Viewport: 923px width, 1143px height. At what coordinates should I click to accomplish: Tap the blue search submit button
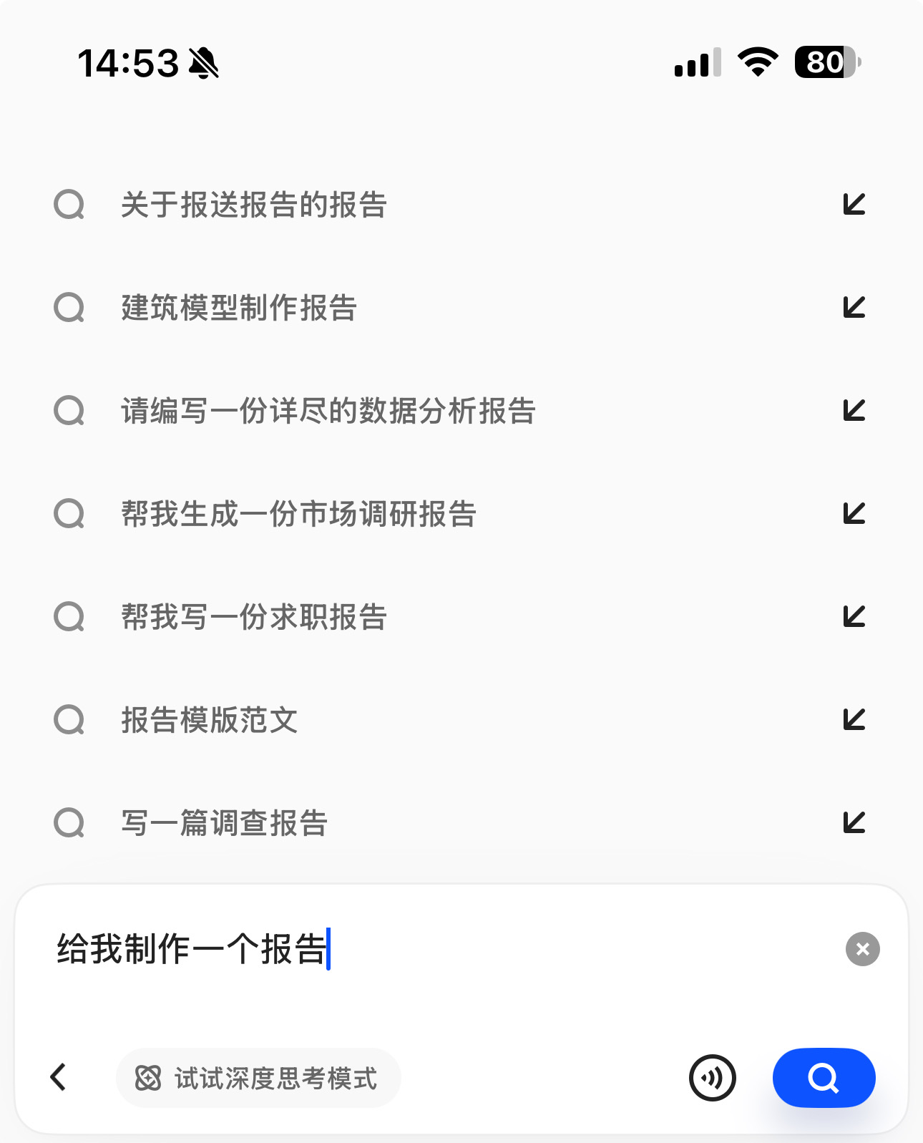tap(824, 1077)
